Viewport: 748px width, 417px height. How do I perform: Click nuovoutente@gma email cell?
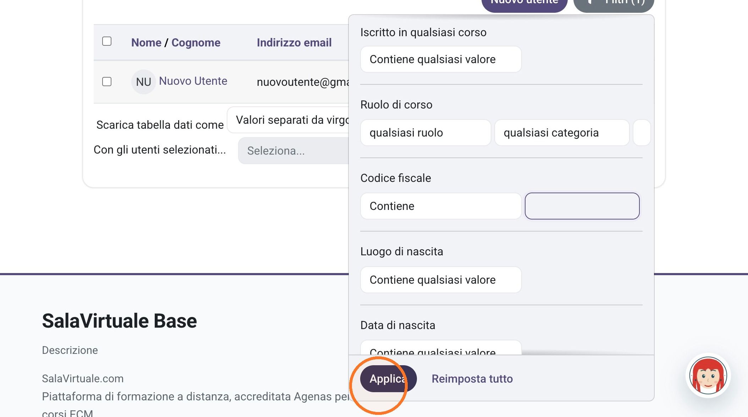pos(303,82)
